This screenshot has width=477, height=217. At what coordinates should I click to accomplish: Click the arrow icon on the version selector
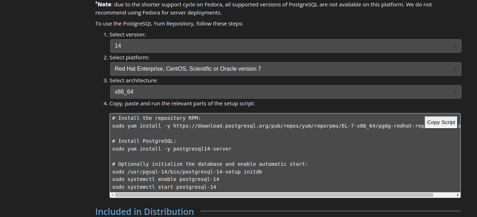[455, 46]
